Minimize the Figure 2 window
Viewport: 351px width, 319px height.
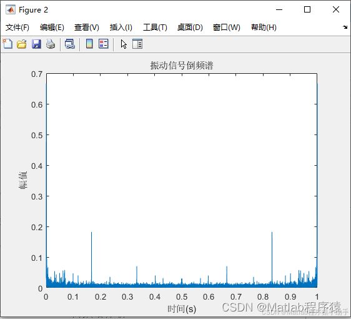(279, 9)
